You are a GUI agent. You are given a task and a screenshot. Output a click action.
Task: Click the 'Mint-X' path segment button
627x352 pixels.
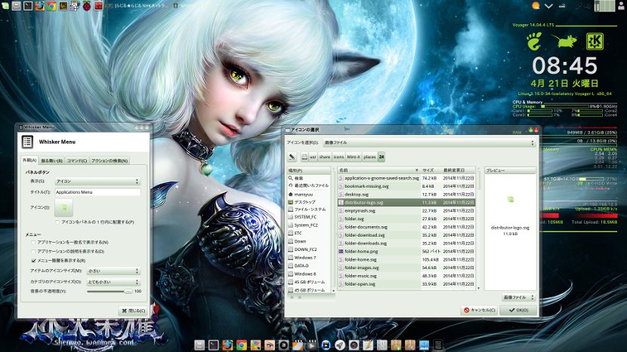coord(354,157)
